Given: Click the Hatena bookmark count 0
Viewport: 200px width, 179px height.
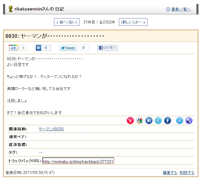Looking at the screenshot, I should [46, 48].
